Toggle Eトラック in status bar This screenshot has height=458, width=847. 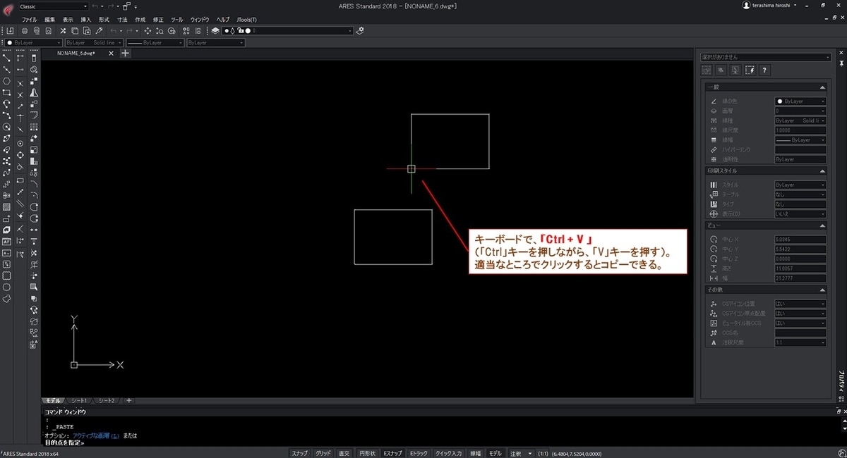[419, 454]
